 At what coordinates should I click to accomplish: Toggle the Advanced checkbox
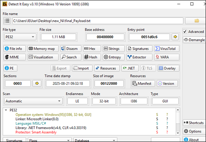(185, 32)
